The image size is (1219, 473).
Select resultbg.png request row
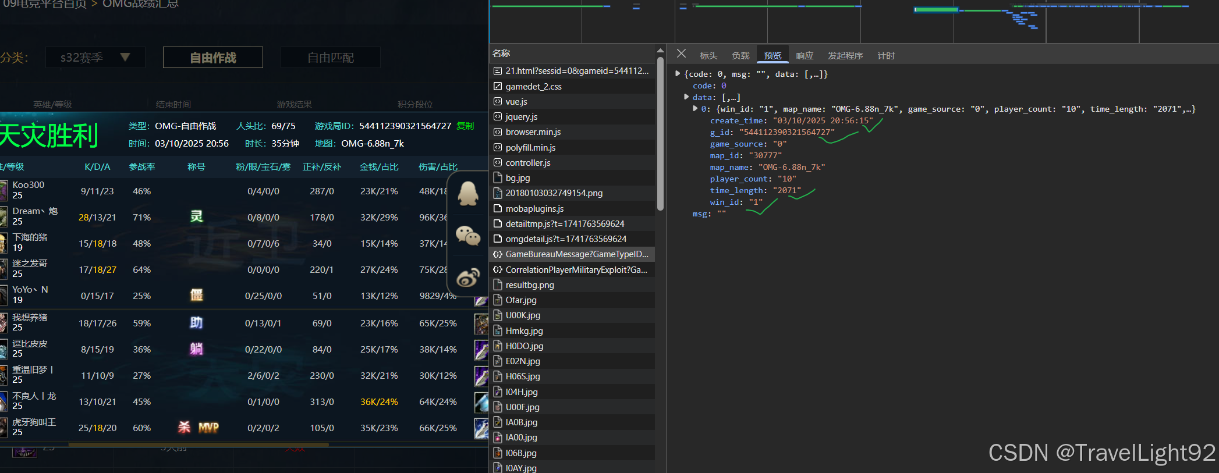pos(573,284)
